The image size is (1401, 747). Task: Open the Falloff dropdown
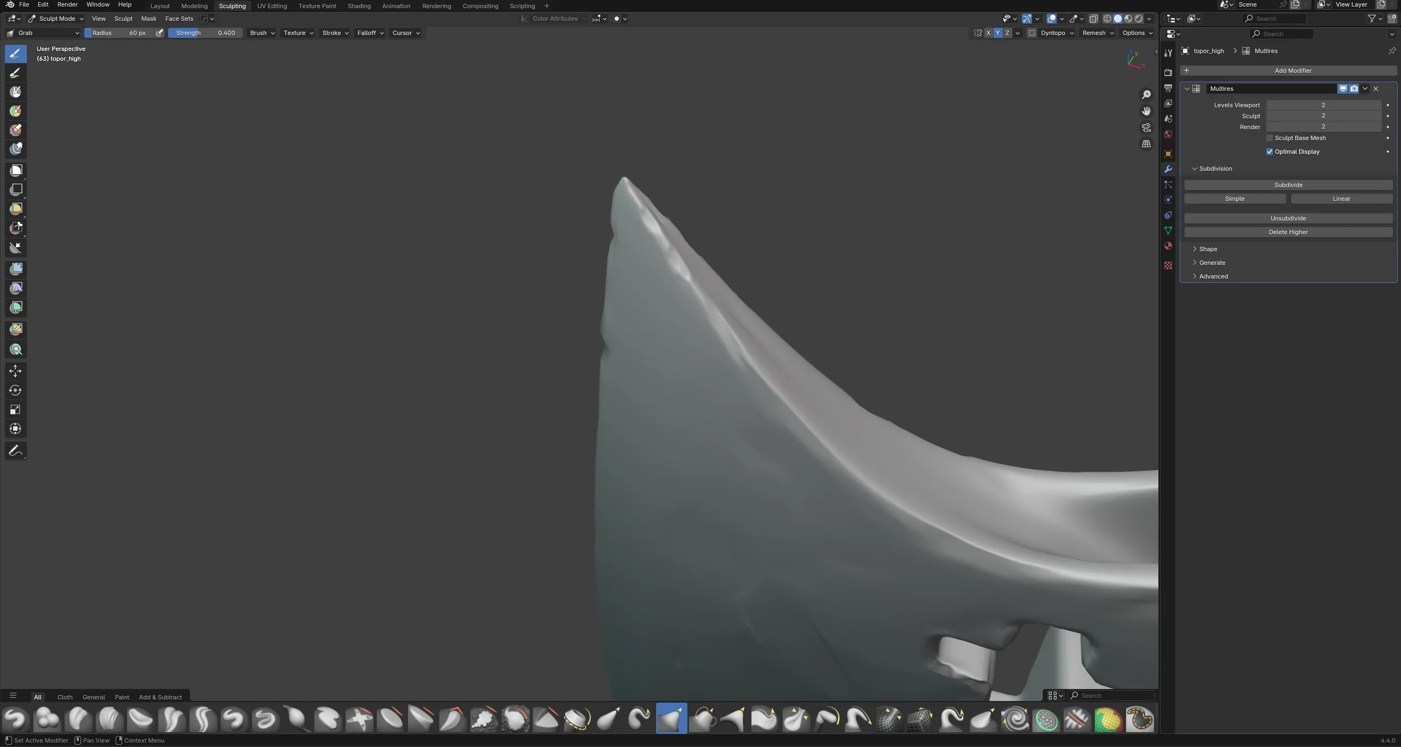(x=370, y=33)
